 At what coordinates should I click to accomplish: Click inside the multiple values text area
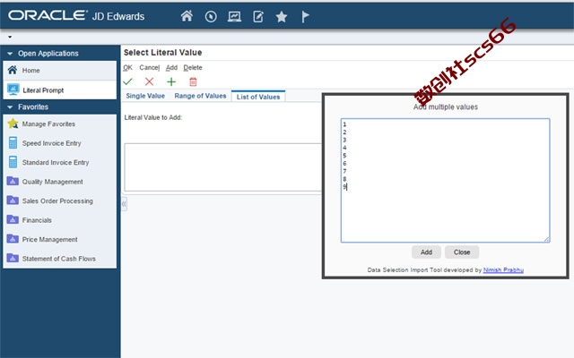click(x=445, y=180)
